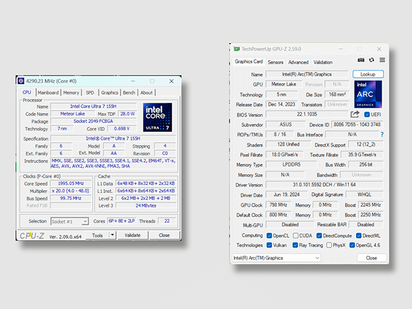Close the CPU-Z window with X
This screenshot has width=412, height=309.
point(171,81)
